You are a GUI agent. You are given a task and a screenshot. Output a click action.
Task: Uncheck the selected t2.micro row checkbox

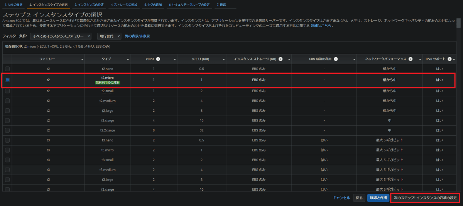[x=7, y=80]
